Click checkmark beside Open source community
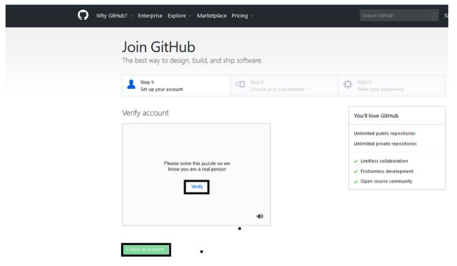Image resolution: width=457 pixels, height=266 pixels. coord(355,182)
